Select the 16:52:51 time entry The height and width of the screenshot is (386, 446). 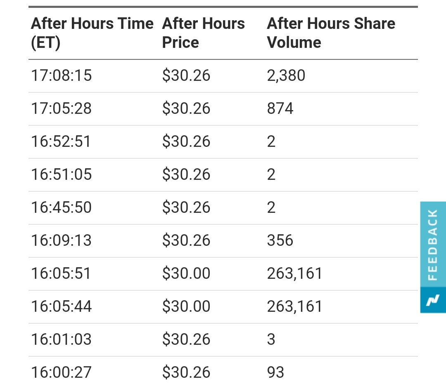point(61,141)
